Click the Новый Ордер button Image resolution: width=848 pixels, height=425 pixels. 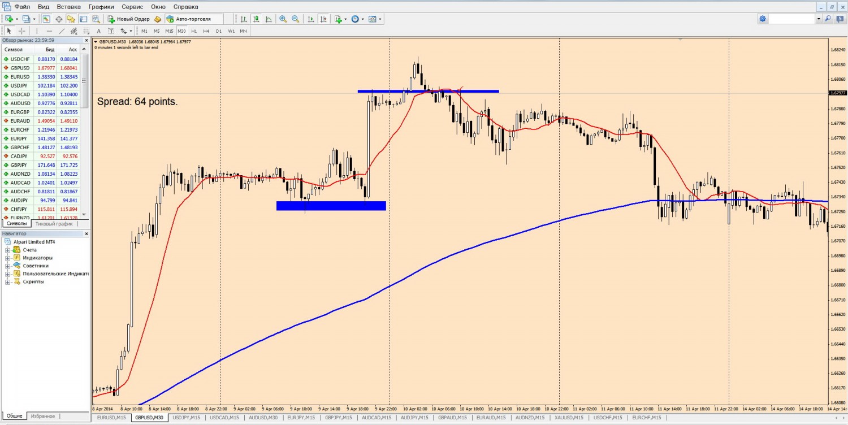(129, 19)
